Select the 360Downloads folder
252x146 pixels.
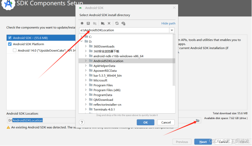tap(104, 46)
